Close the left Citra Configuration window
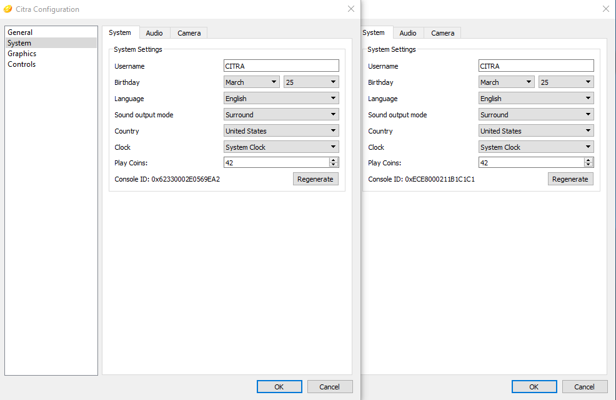Image resolution: width=616 pixels, height=400 pixels. 351,9
